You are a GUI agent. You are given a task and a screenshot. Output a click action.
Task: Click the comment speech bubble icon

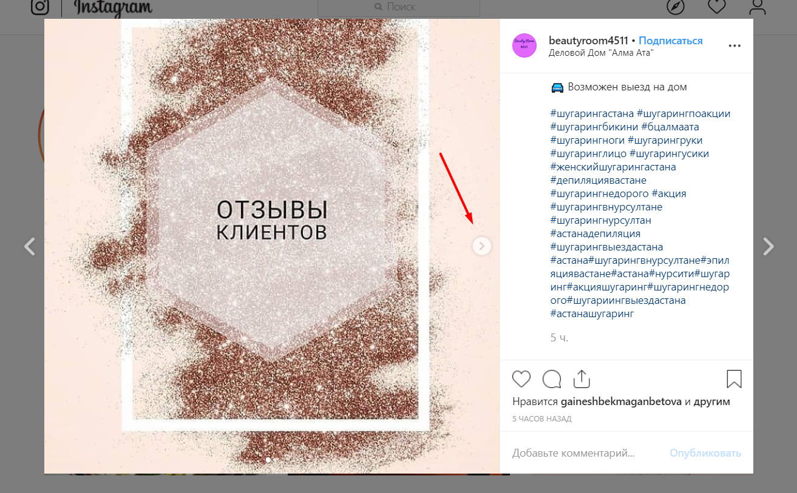(552, 379)
